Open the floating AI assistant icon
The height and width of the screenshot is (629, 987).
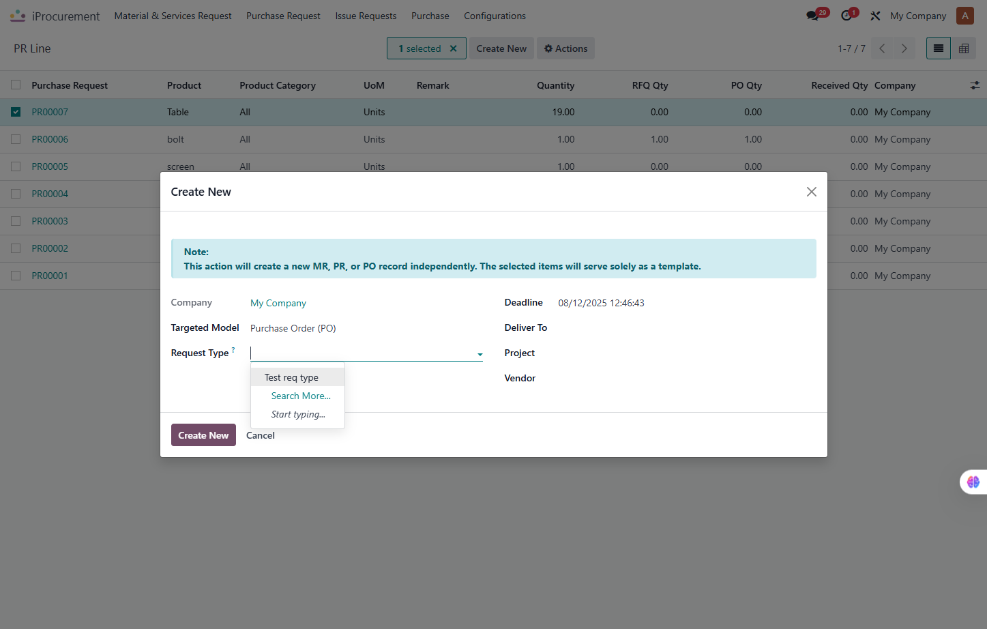tap(973, 482)
